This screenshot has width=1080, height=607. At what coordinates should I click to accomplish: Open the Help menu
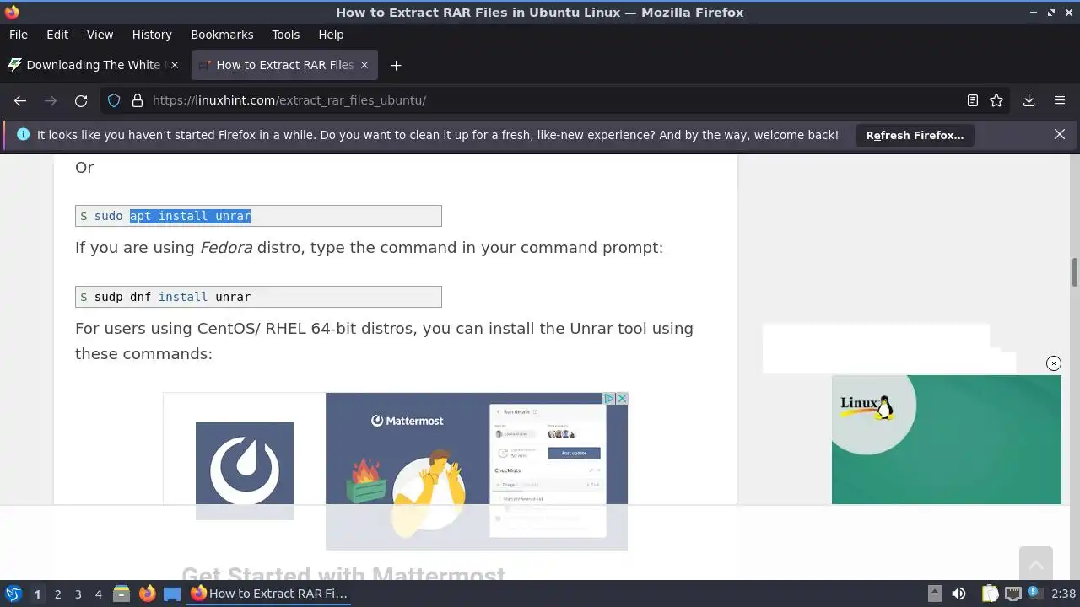point(331,35)
